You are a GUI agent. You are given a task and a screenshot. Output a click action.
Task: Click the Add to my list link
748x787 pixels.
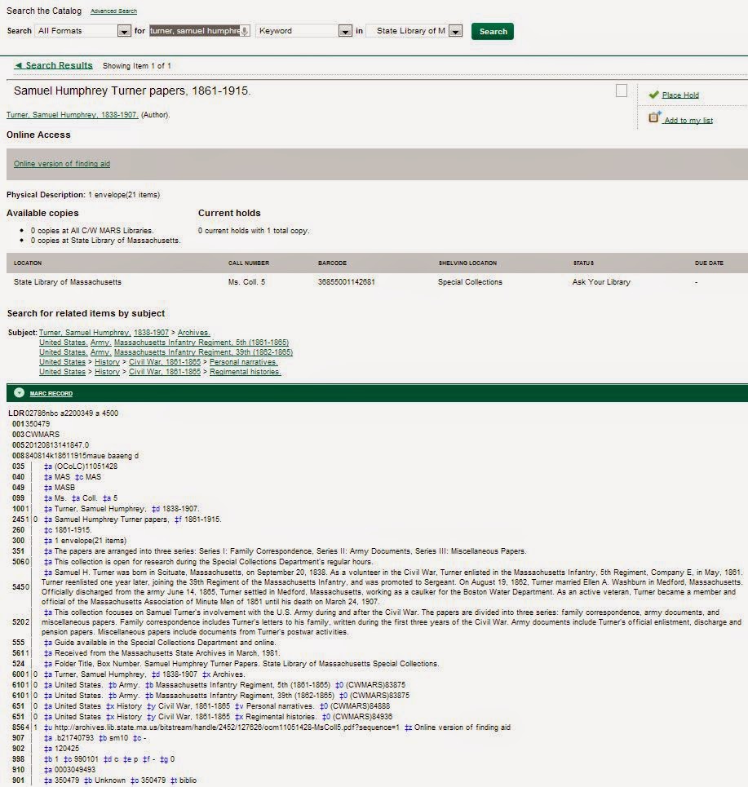(x=688, y=121)
